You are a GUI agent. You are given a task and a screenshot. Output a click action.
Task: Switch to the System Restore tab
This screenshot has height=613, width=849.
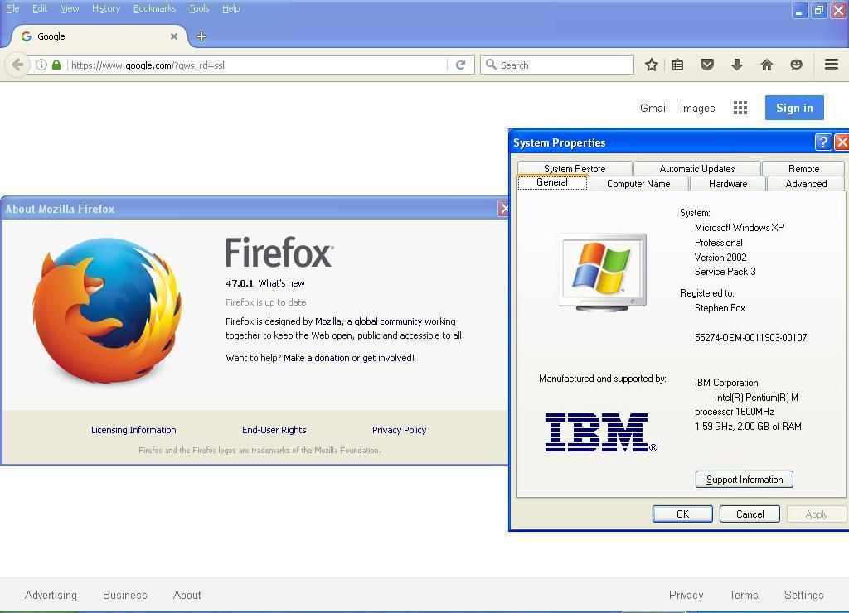click(x=575, y=168)
